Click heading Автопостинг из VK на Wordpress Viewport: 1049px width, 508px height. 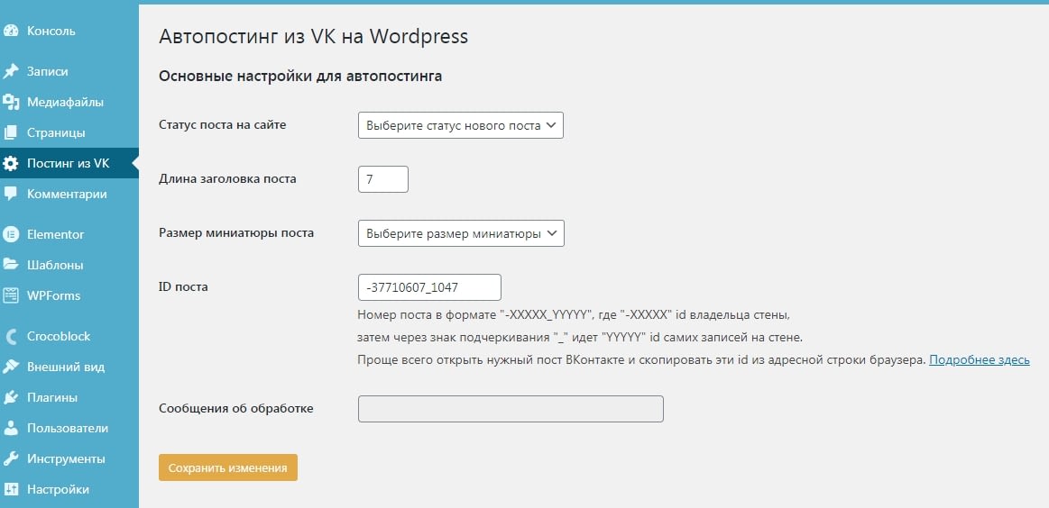pos(314,36)
